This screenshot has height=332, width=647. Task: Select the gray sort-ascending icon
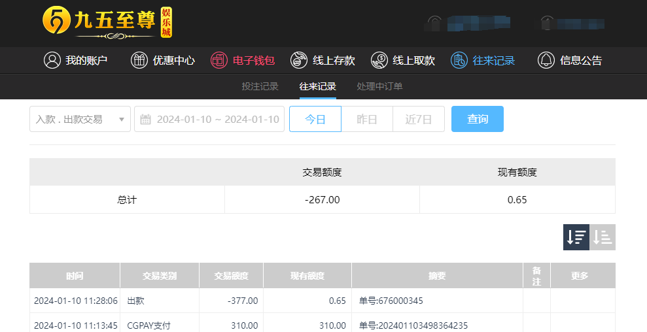click(x=603, y=237)
